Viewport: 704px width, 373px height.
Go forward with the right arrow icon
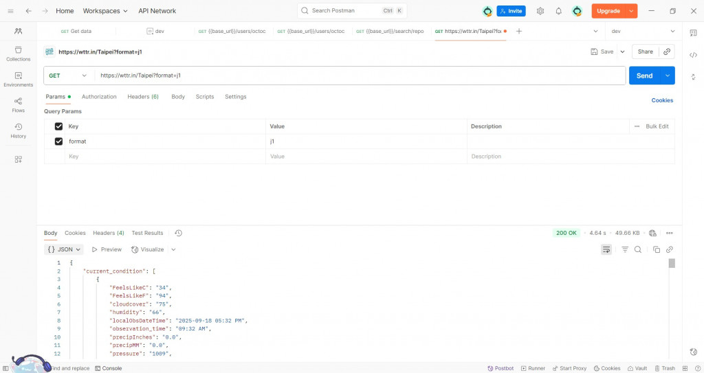pyautogui.click(x=45, y=11)
